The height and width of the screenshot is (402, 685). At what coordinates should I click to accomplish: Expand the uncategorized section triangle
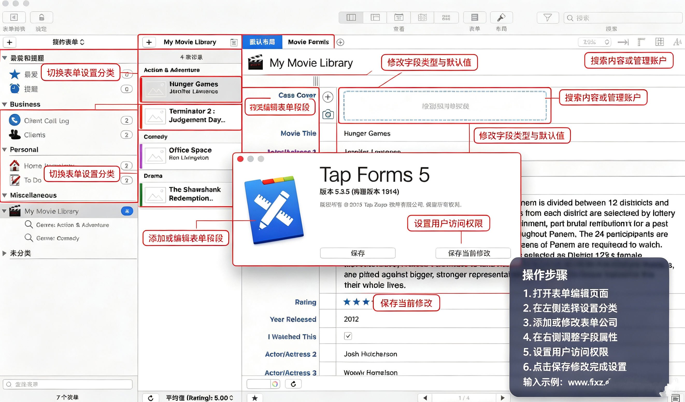coord(5,253)
